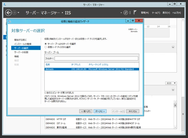
Task: Click the wizard title bar icon
Action: pos(9,21)
